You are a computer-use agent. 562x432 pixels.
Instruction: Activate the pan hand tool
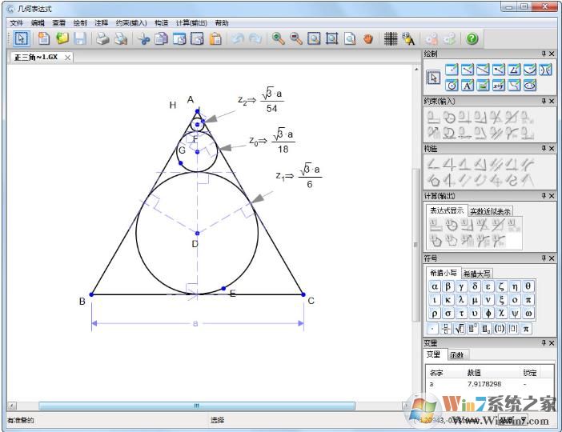(x=367, y=38)
